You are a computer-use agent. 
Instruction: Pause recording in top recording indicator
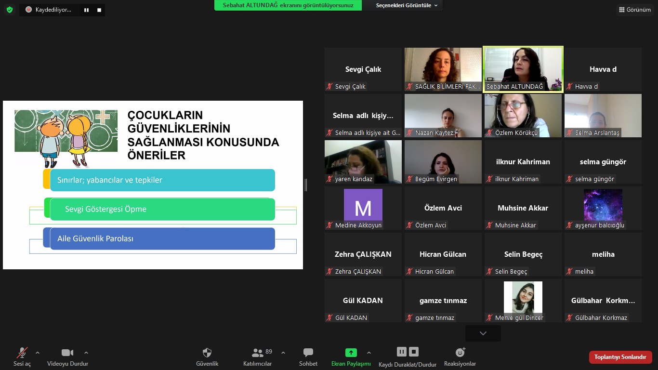coord(86,10)
